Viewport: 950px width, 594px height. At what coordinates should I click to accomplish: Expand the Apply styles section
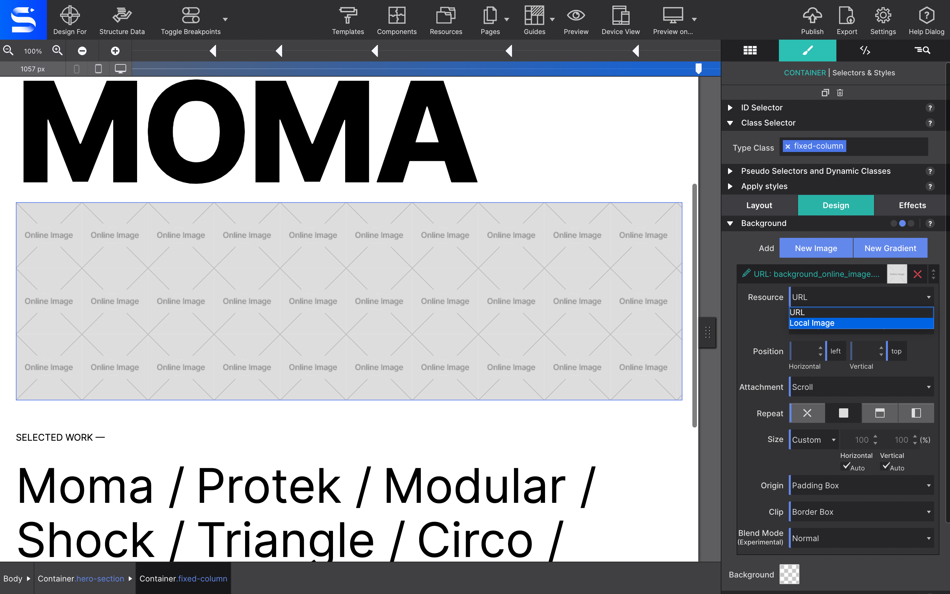tap(731, 186)
